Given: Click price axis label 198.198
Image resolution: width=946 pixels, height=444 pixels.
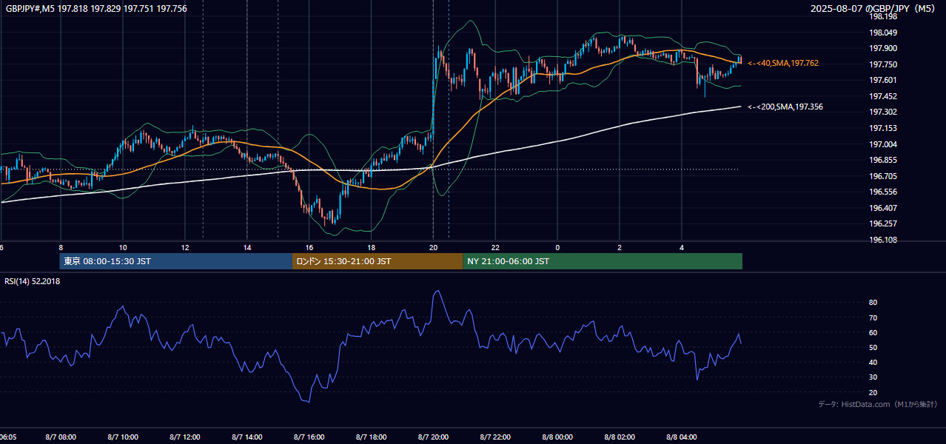Looking at the screenshot, I should click(883, 16).
